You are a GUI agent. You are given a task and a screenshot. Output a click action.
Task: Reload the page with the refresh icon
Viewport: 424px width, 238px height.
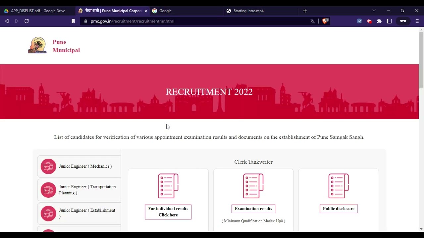point(27,21)
